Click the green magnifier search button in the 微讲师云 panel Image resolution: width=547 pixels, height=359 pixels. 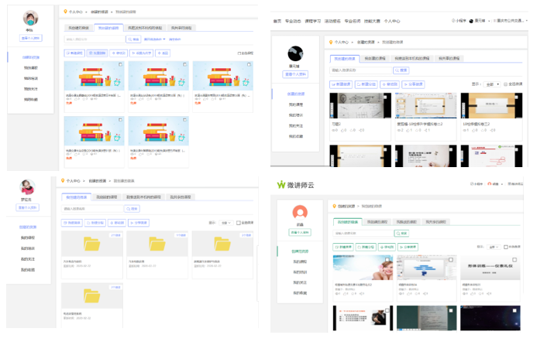pos(401,234)
